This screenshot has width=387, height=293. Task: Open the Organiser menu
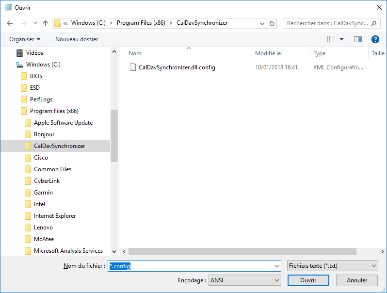pos(25,39)
